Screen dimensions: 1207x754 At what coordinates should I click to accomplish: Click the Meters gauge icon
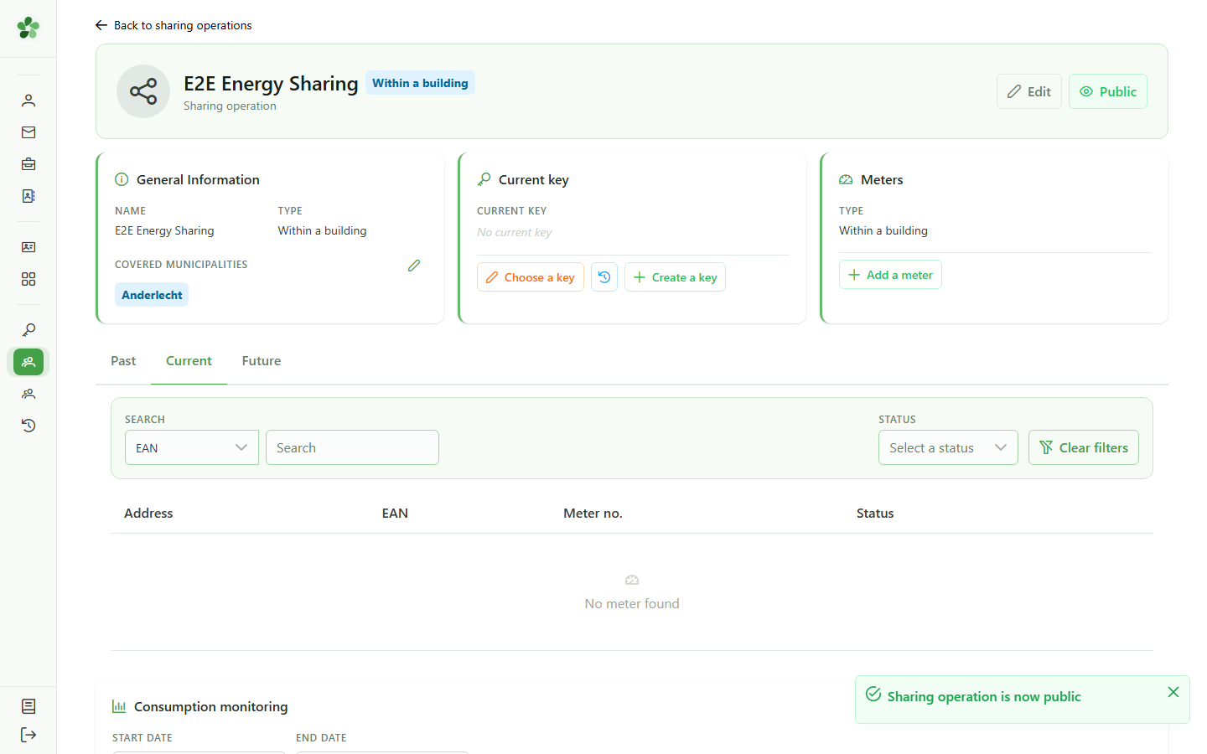click(846, 179)
